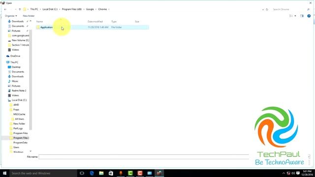Refresh the Chrome folder view
This screenshot has height=177, width=315.
coord(267,9)
